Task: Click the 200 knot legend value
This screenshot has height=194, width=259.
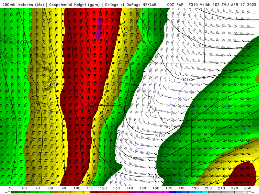Action: pyautogui.click(x=208, y=188)
